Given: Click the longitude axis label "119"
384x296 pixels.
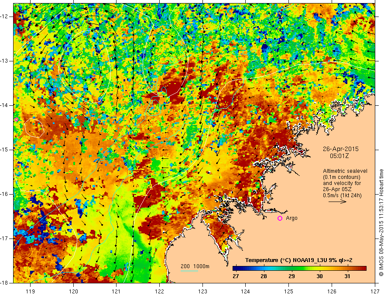Looking at the screenshot, I should [x=31, y=291].
